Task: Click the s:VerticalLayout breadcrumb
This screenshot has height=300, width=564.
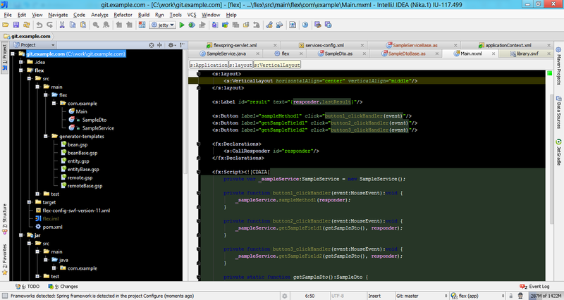Action: pyautogui.click(x=277, y=65)
